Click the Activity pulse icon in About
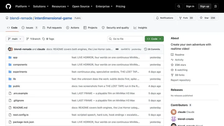The height and width of the screenshot is (126, 224). (172, 60)
